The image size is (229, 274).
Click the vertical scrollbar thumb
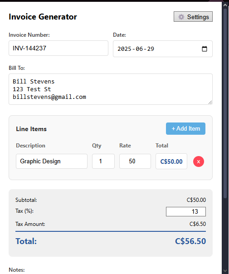click(x=225, y=103)
